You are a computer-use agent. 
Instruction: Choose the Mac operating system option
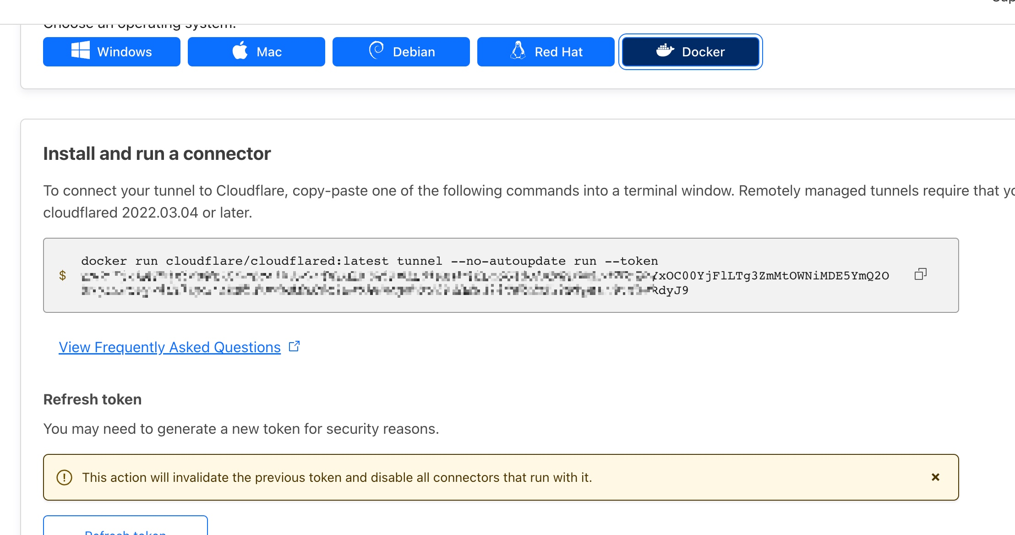pos(256,52)
